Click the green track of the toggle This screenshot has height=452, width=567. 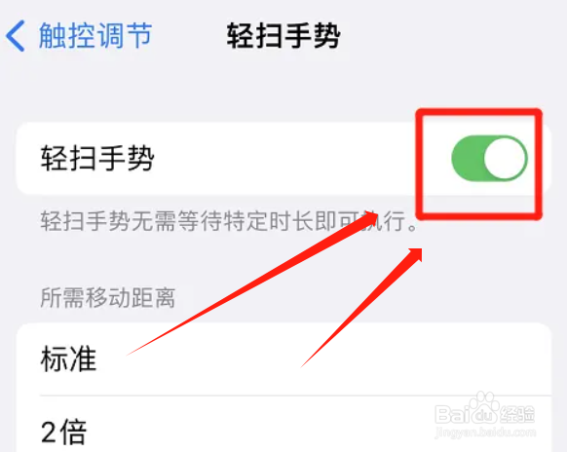coord(467,159)
